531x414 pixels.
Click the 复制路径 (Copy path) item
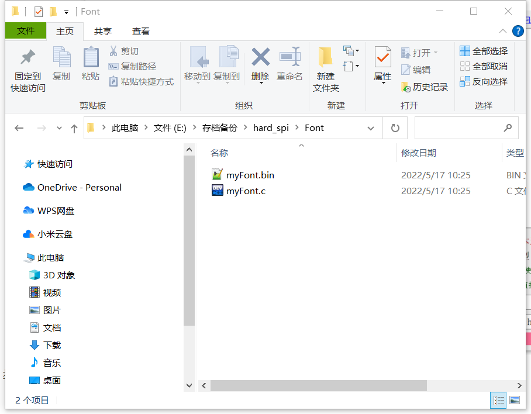point(139,66)
